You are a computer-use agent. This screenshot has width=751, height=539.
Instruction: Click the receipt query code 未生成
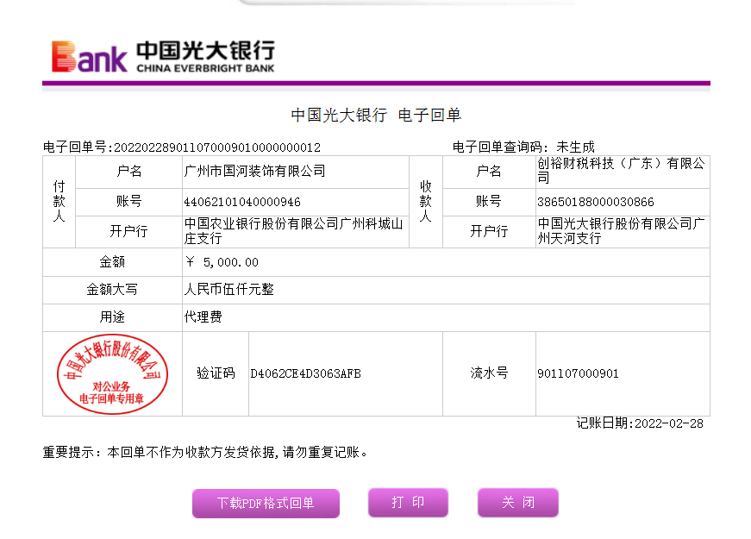575,147
